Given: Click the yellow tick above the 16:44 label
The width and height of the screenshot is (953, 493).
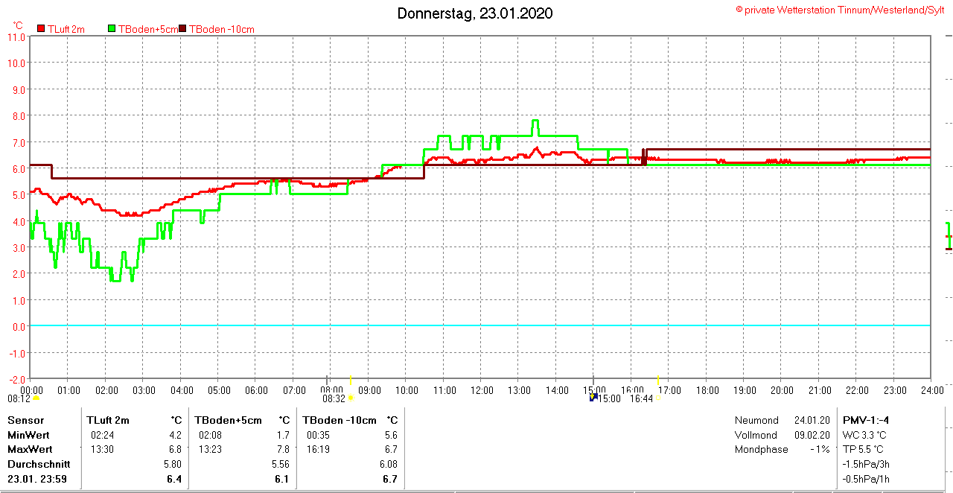Looking at the screenshot, I should click(657, 380).
